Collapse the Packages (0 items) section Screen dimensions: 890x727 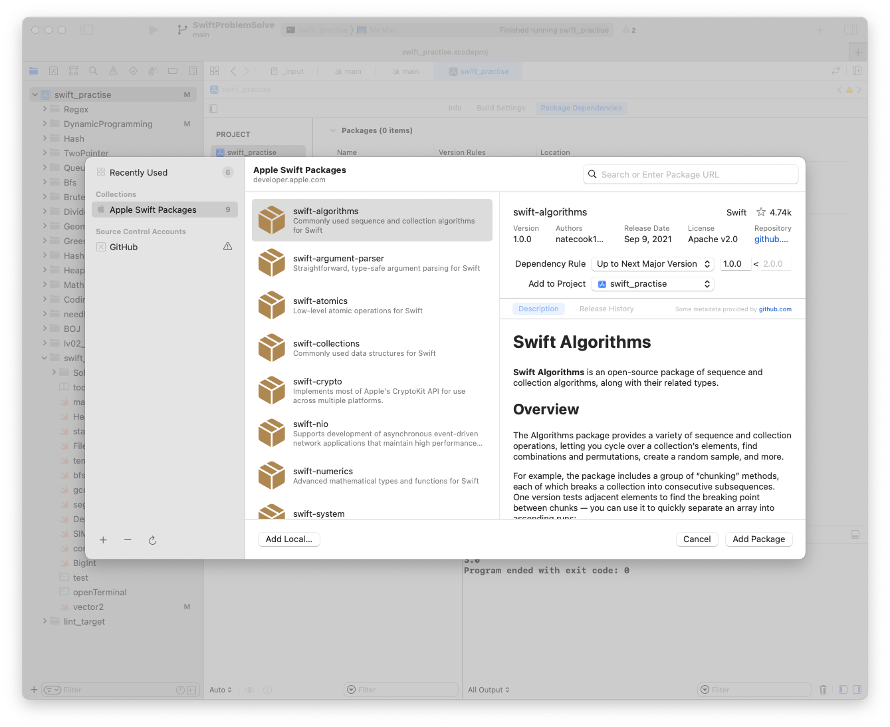333,130
